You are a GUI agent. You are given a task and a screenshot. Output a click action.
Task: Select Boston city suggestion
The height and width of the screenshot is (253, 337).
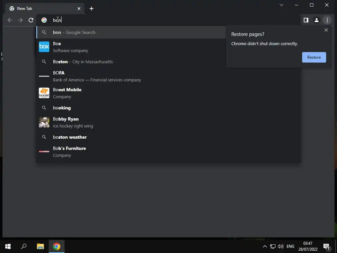(131, 62)
